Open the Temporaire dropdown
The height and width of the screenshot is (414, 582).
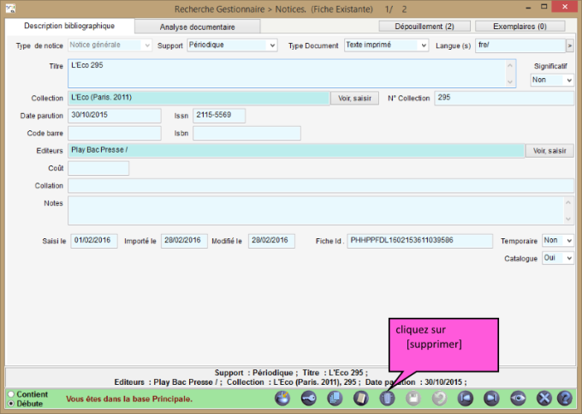coord(557,241)
